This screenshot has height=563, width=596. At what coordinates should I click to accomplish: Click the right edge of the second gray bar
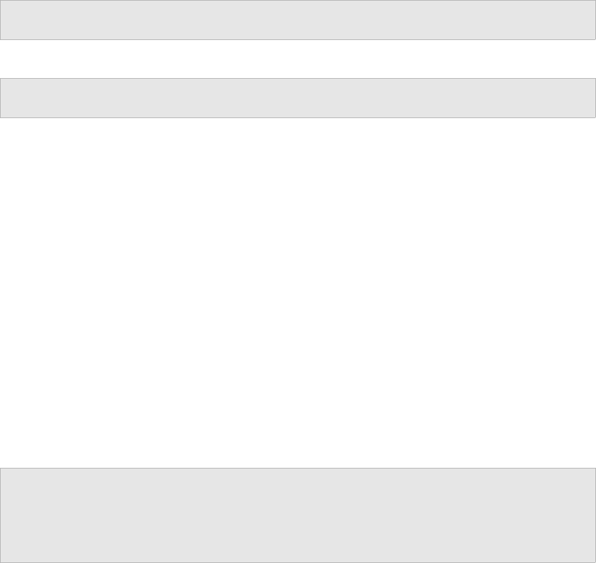pos(595,98)
